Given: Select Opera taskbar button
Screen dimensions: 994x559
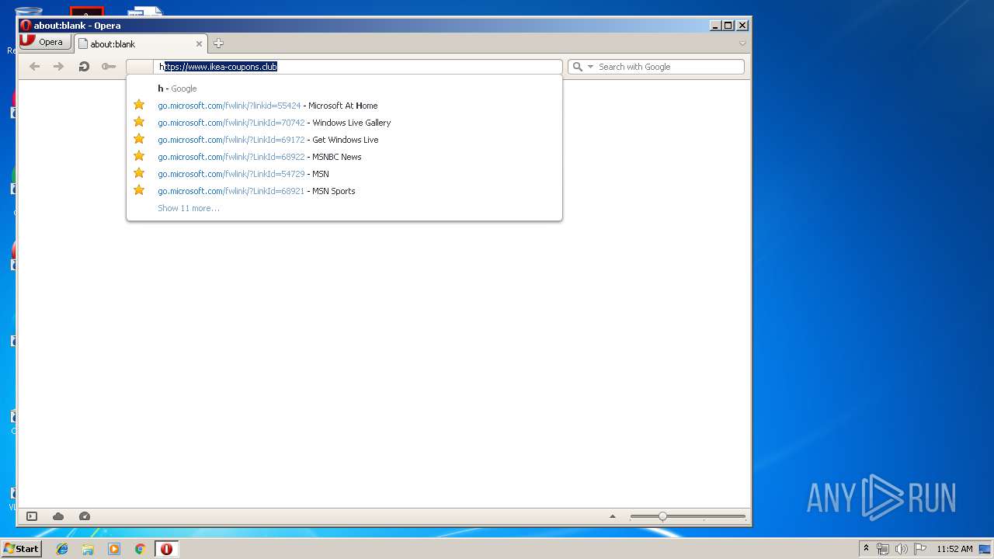Looking at the screenshot, I should pos(166,549).
